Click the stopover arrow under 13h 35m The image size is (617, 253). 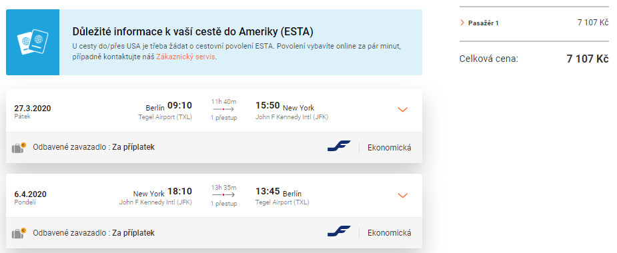tap(223, 195)
